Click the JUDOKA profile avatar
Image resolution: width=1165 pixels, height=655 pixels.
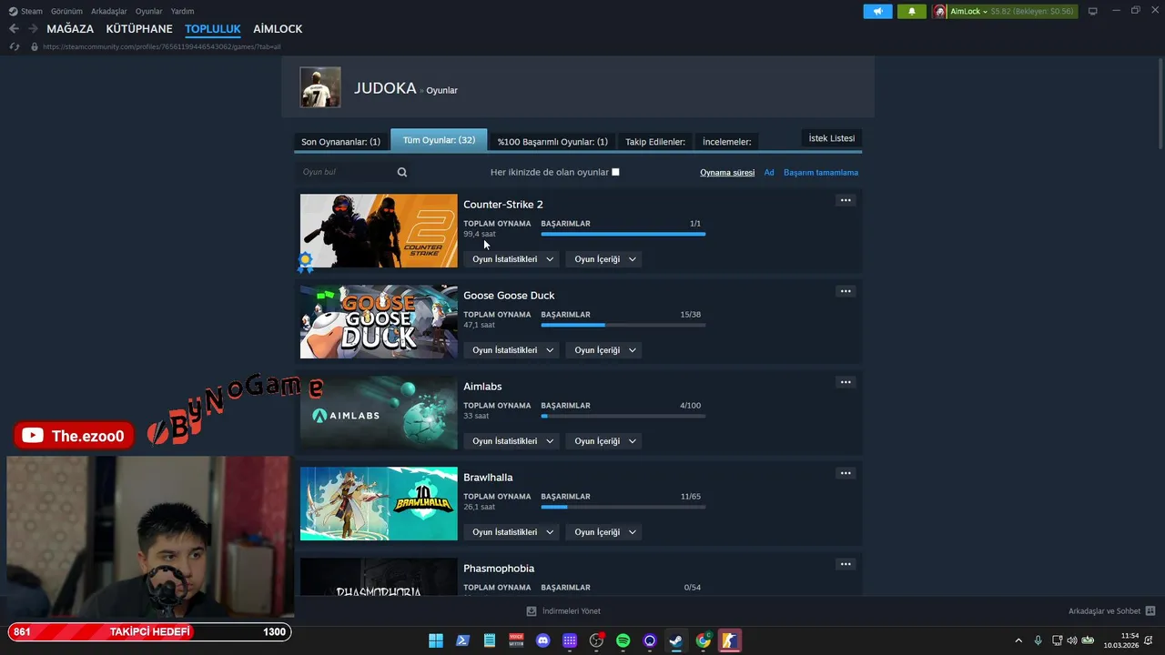pyautogui.click(x=320, y=87)
